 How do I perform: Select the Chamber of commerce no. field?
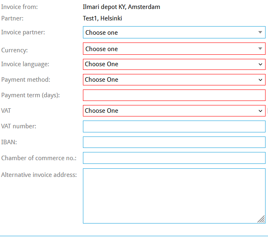click(x=174, y=158)
